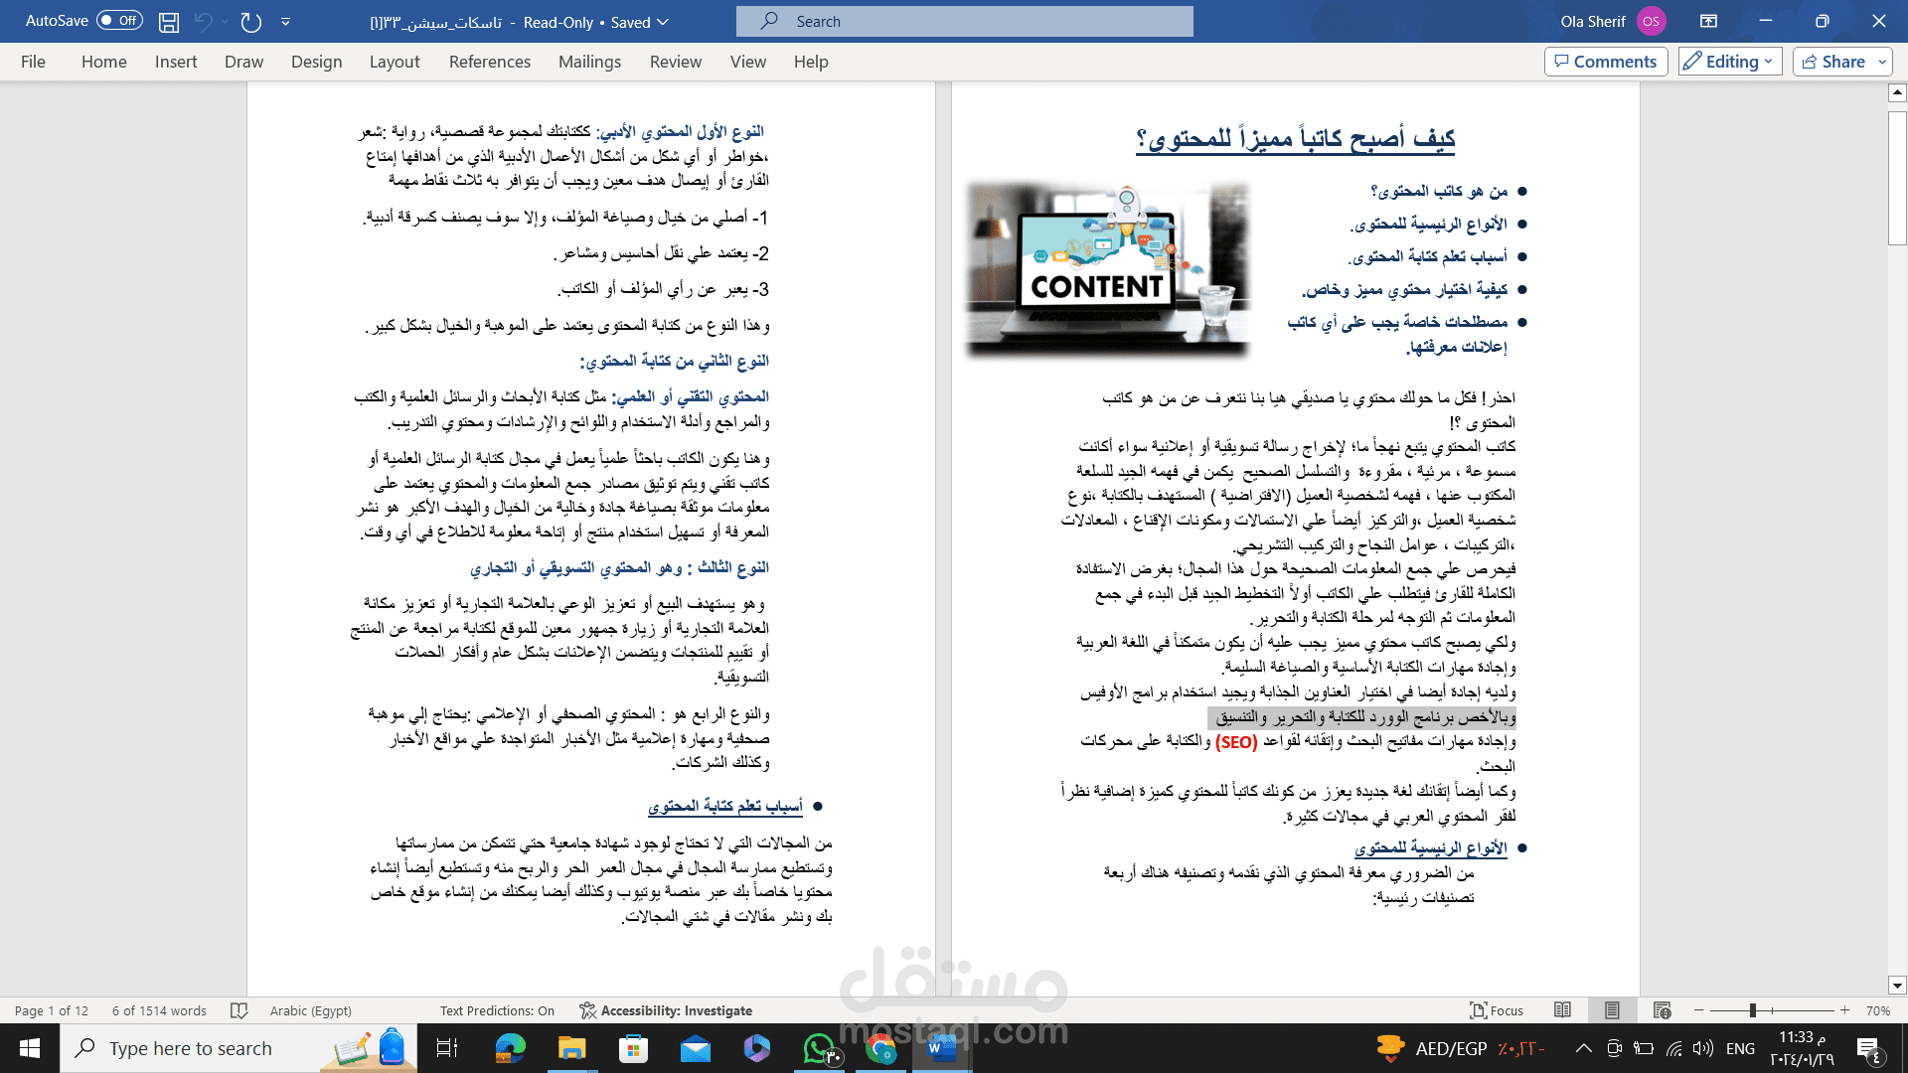1908x1073 pixels.
Task: Switch to the Design tab
Action: (x=316, y=62)
